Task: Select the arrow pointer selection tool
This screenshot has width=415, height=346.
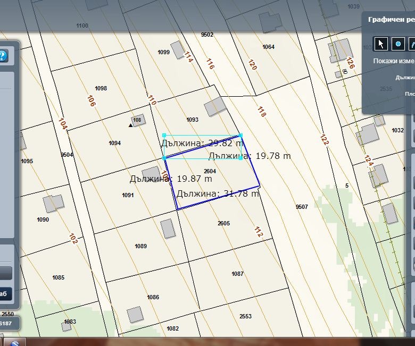Action: click(x=381, y=44)
